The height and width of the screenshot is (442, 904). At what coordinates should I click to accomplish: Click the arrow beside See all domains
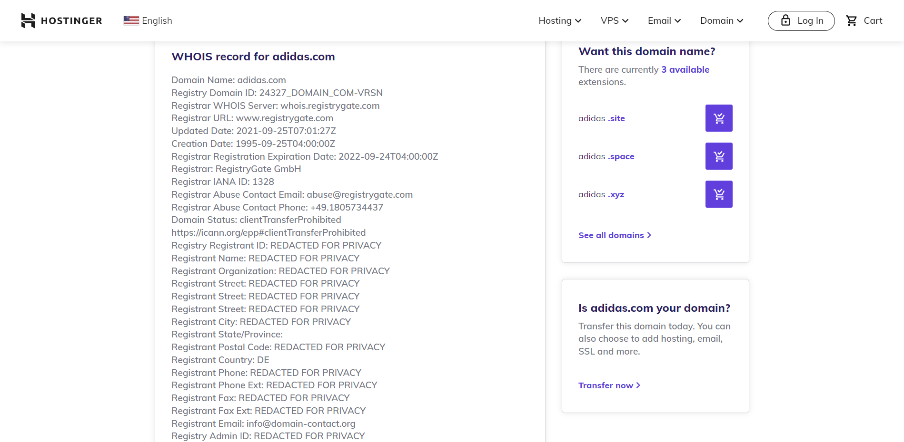click(649, 235)
